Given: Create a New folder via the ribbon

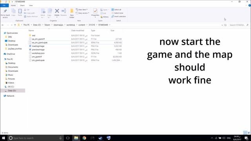Looking at the screenshot, I should pyautogui.click(x=72, y=13).
